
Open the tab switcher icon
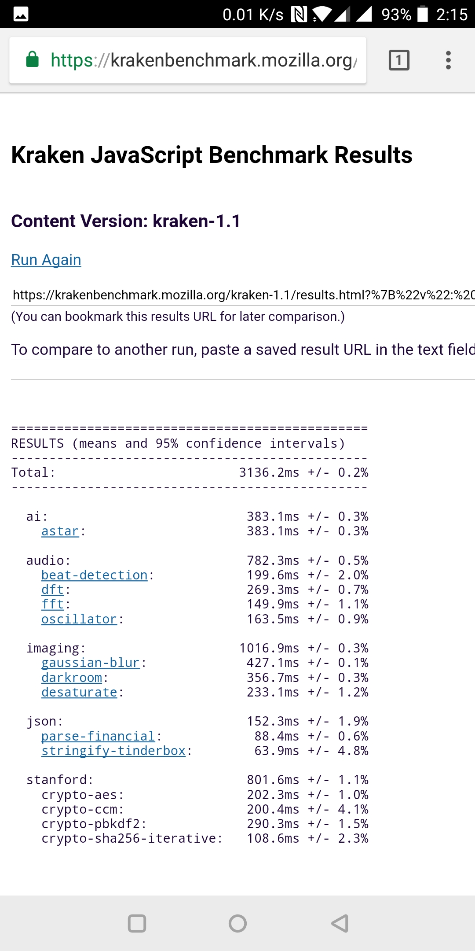[x=399, y=60]
